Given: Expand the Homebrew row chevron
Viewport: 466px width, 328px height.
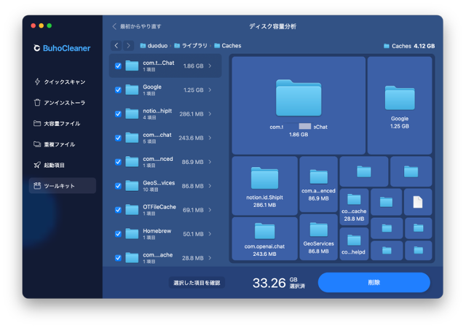Looking at the screenshot, I should pyautogui.click(x=210, y=234).
